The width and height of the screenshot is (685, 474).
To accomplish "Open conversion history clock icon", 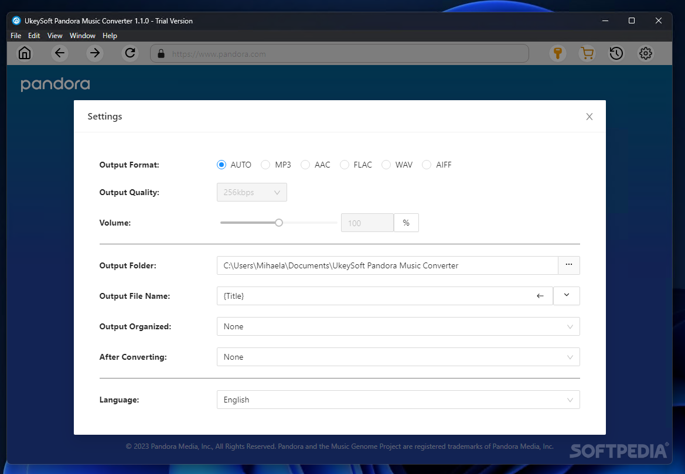I will click(x=616, y=53).
